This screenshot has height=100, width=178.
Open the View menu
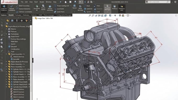click(31, 2)
